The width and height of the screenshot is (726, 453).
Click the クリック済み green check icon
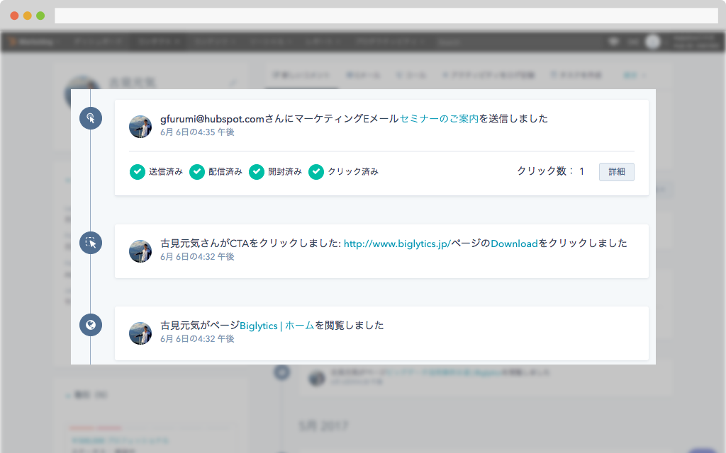coord(316,172)
